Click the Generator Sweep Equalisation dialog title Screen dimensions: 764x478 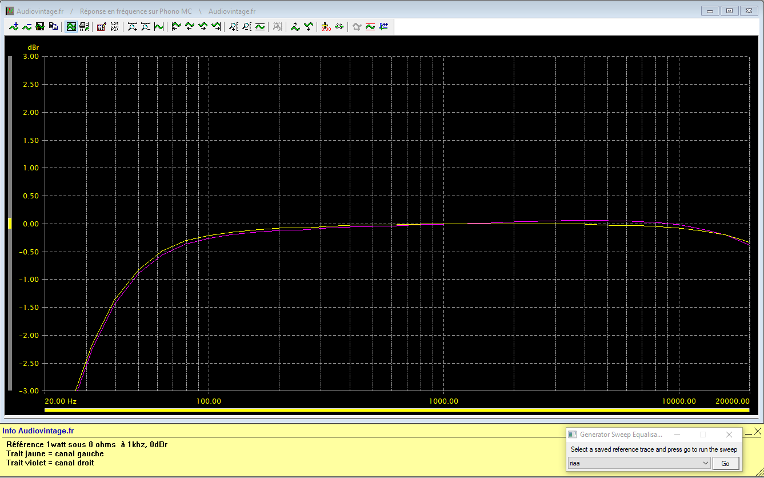point(621,435)
